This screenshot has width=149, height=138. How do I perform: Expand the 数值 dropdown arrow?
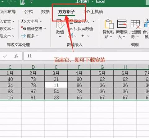tap(60, 36)
